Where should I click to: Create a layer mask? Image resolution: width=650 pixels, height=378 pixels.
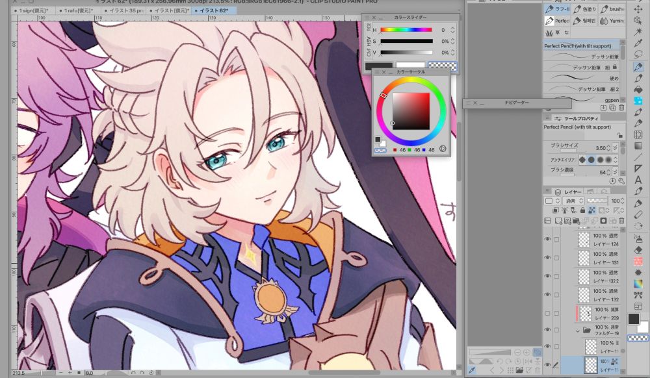[604, 221]
